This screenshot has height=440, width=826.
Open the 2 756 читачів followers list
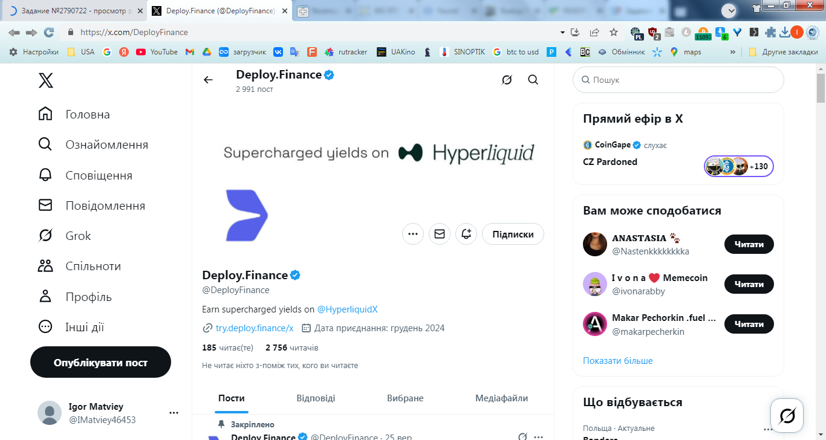coord(291,348)
